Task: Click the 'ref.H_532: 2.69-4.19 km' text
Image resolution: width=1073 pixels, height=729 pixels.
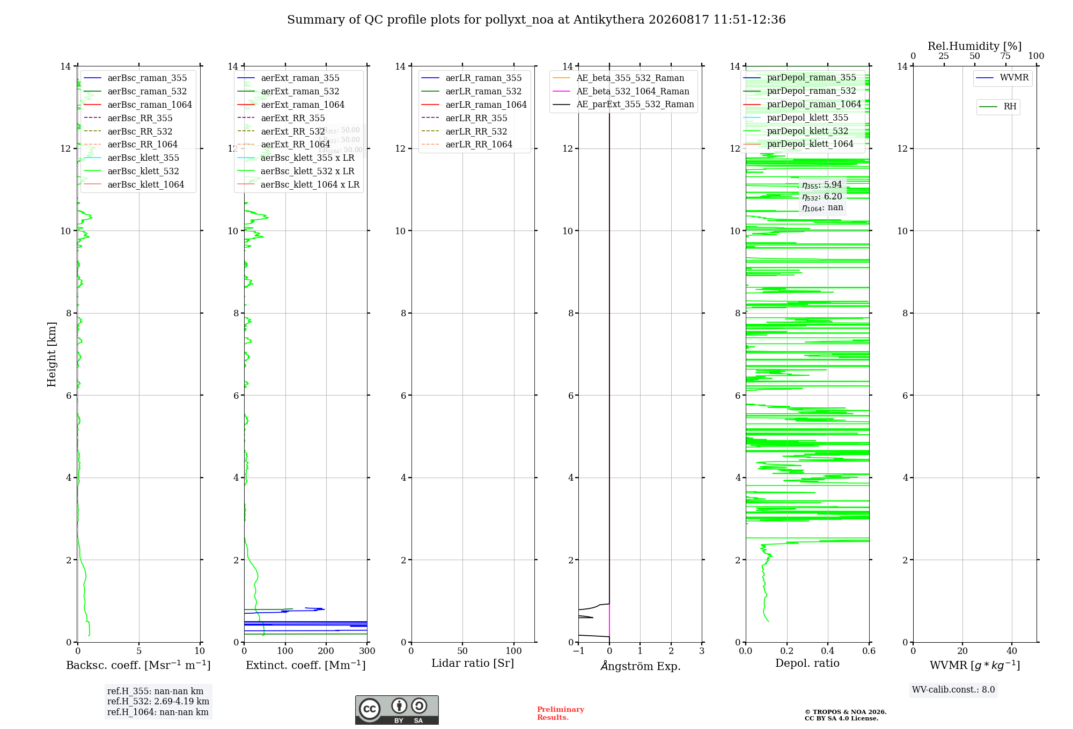Action: pos(158,702)
